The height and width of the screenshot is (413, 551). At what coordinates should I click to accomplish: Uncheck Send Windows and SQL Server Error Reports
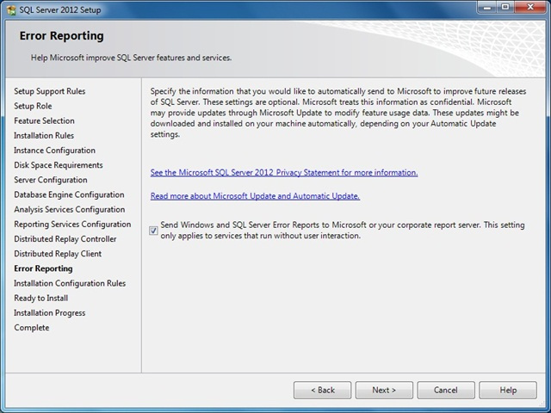pos(153,231)
